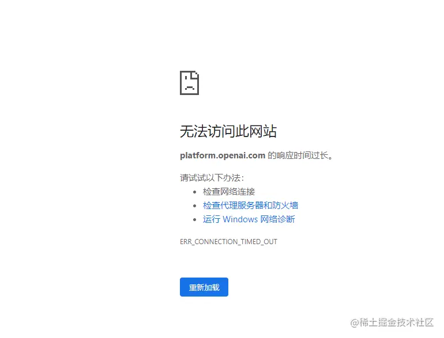The width and height of the screenshot is (444, 338).
Task: Open the 检查代理服务器和防火墙 link
Action: pyautogui.click(x=250, y=206)
